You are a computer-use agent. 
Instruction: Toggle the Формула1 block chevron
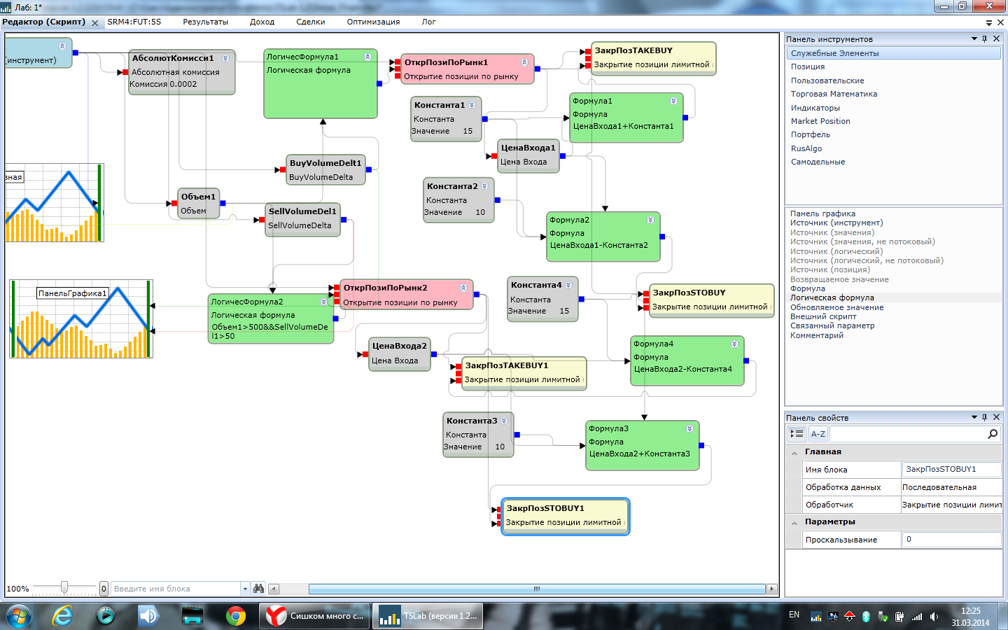[x=673, y=101]
